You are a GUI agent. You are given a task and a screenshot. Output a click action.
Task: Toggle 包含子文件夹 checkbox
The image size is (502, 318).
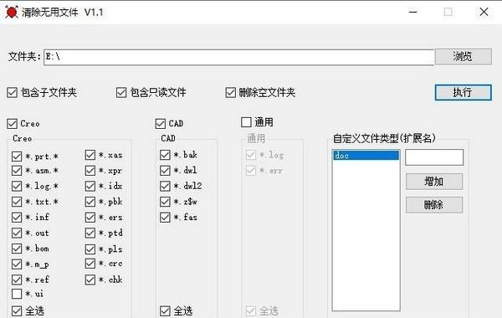click(x=13, y=93)
